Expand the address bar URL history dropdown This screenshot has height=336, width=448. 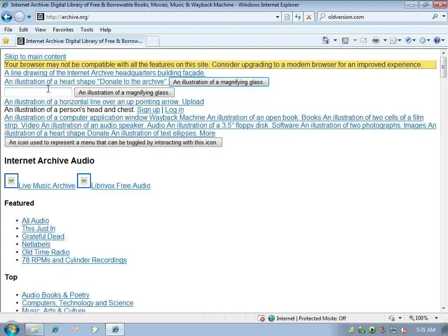277,17
